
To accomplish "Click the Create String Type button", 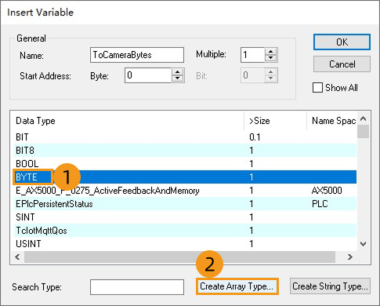I will point(330,286).
